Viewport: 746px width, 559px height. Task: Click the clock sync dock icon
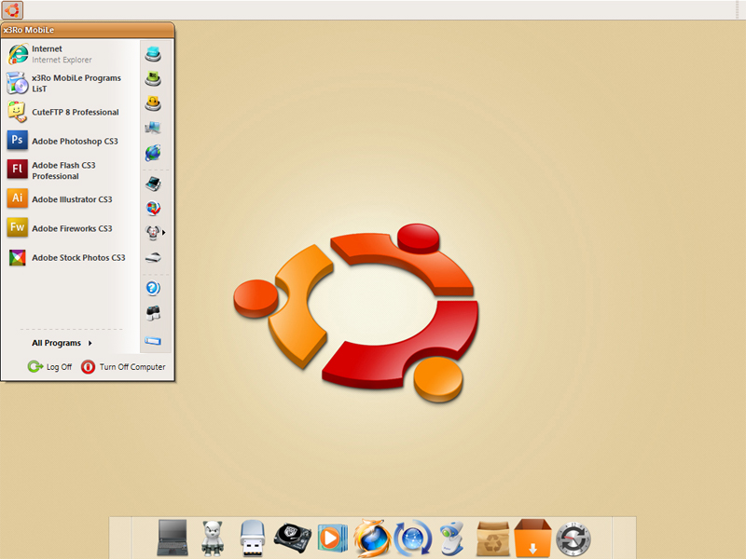click(573, 539)
